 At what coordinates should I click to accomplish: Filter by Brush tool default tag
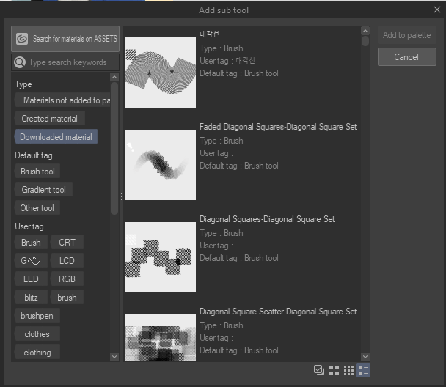click(37, 172)
